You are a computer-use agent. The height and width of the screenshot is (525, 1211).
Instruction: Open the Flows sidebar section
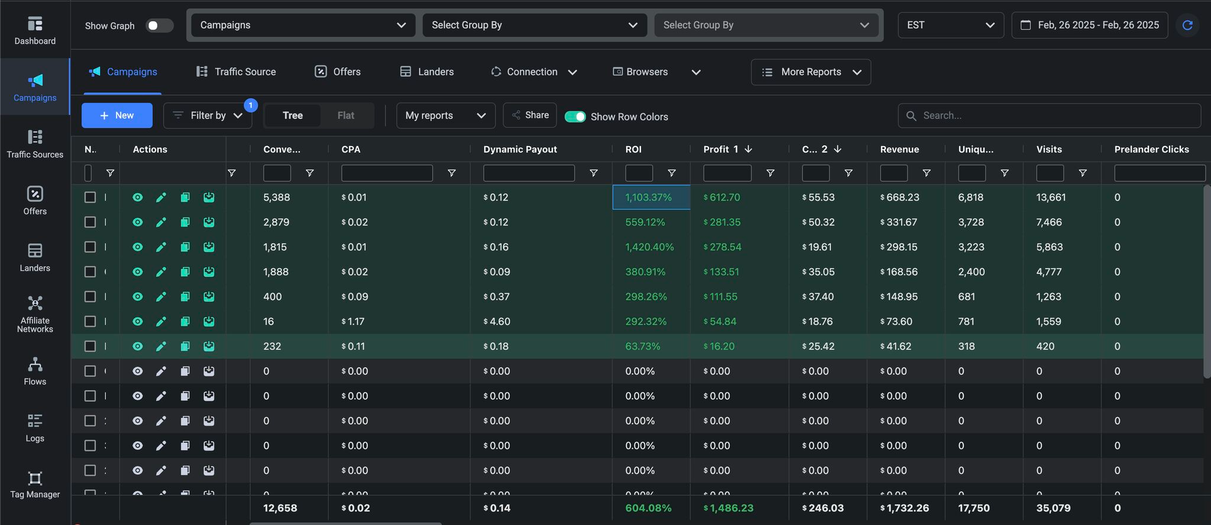pos(35,371)
